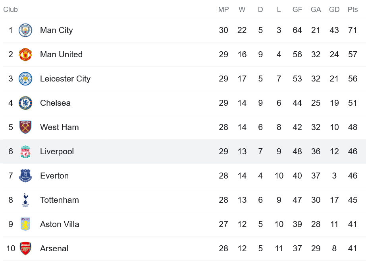Click the Club column header

tap(10, 10)
